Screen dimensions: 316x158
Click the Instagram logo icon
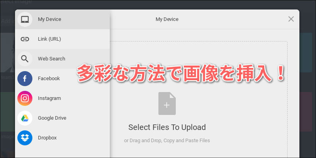pyautogui.click(x=25, y=98)
